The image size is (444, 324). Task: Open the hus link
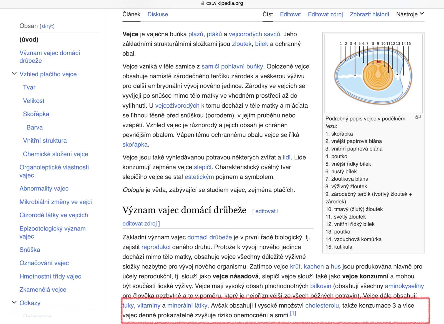point(336,267)
